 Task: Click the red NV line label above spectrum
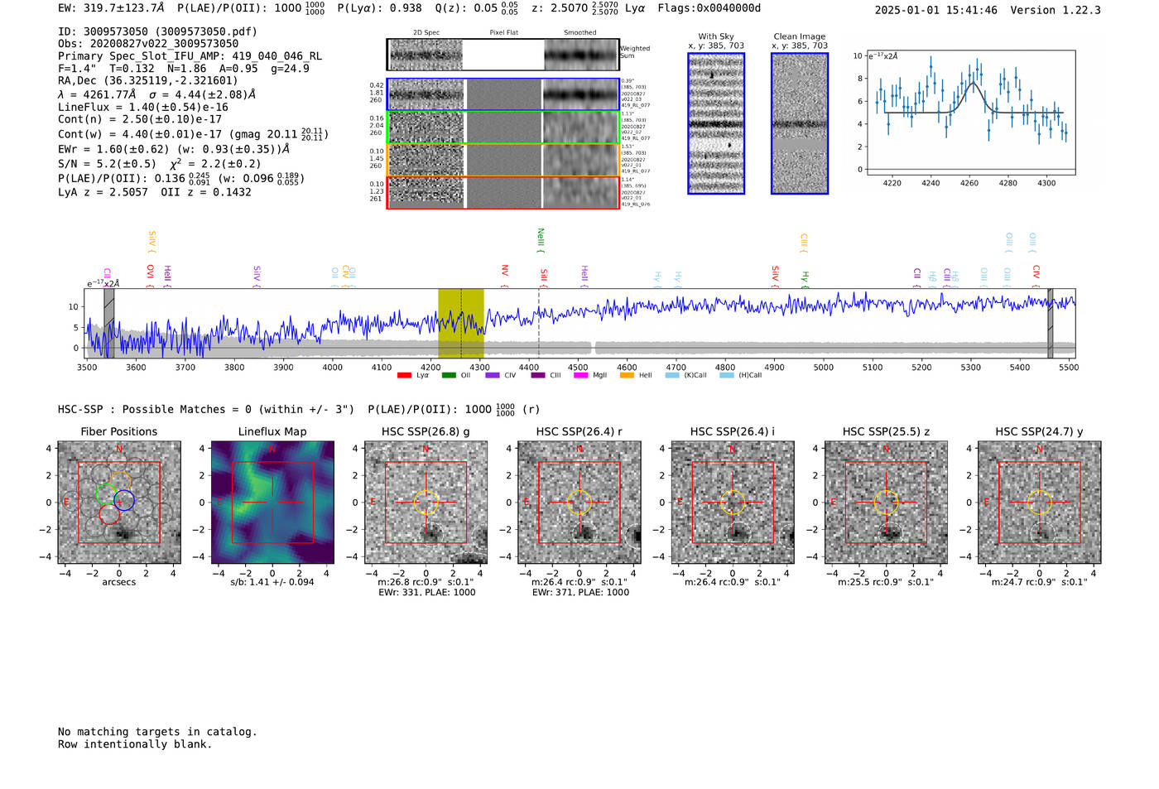point(505,277)
